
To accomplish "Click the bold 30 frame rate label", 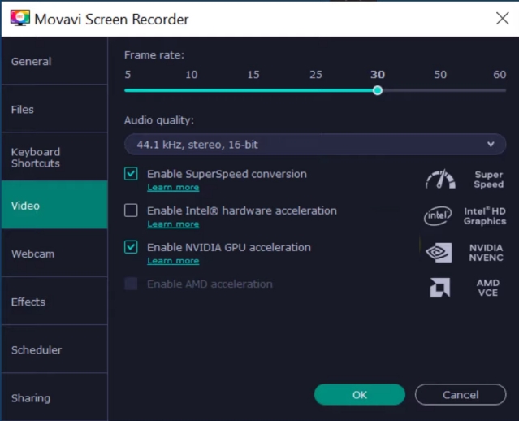I will point(378,75).
